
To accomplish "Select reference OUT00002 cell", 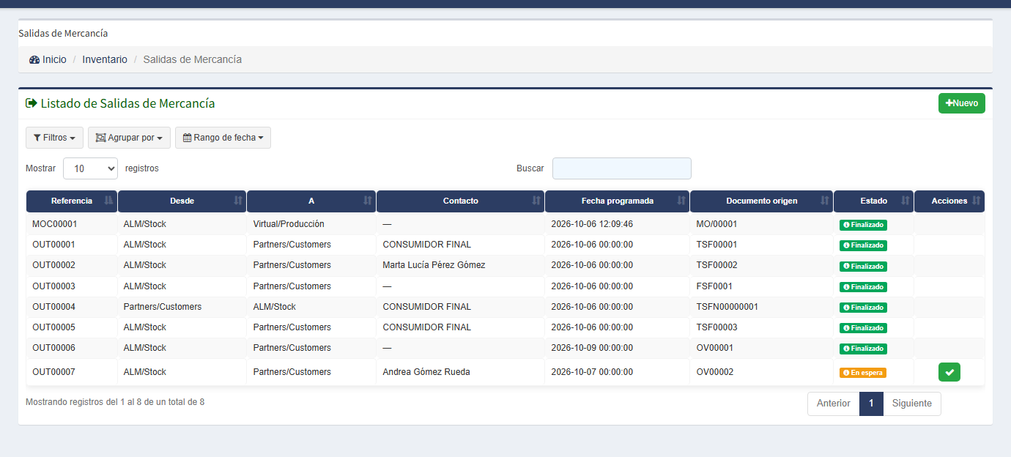I will (x=72, y=265).
